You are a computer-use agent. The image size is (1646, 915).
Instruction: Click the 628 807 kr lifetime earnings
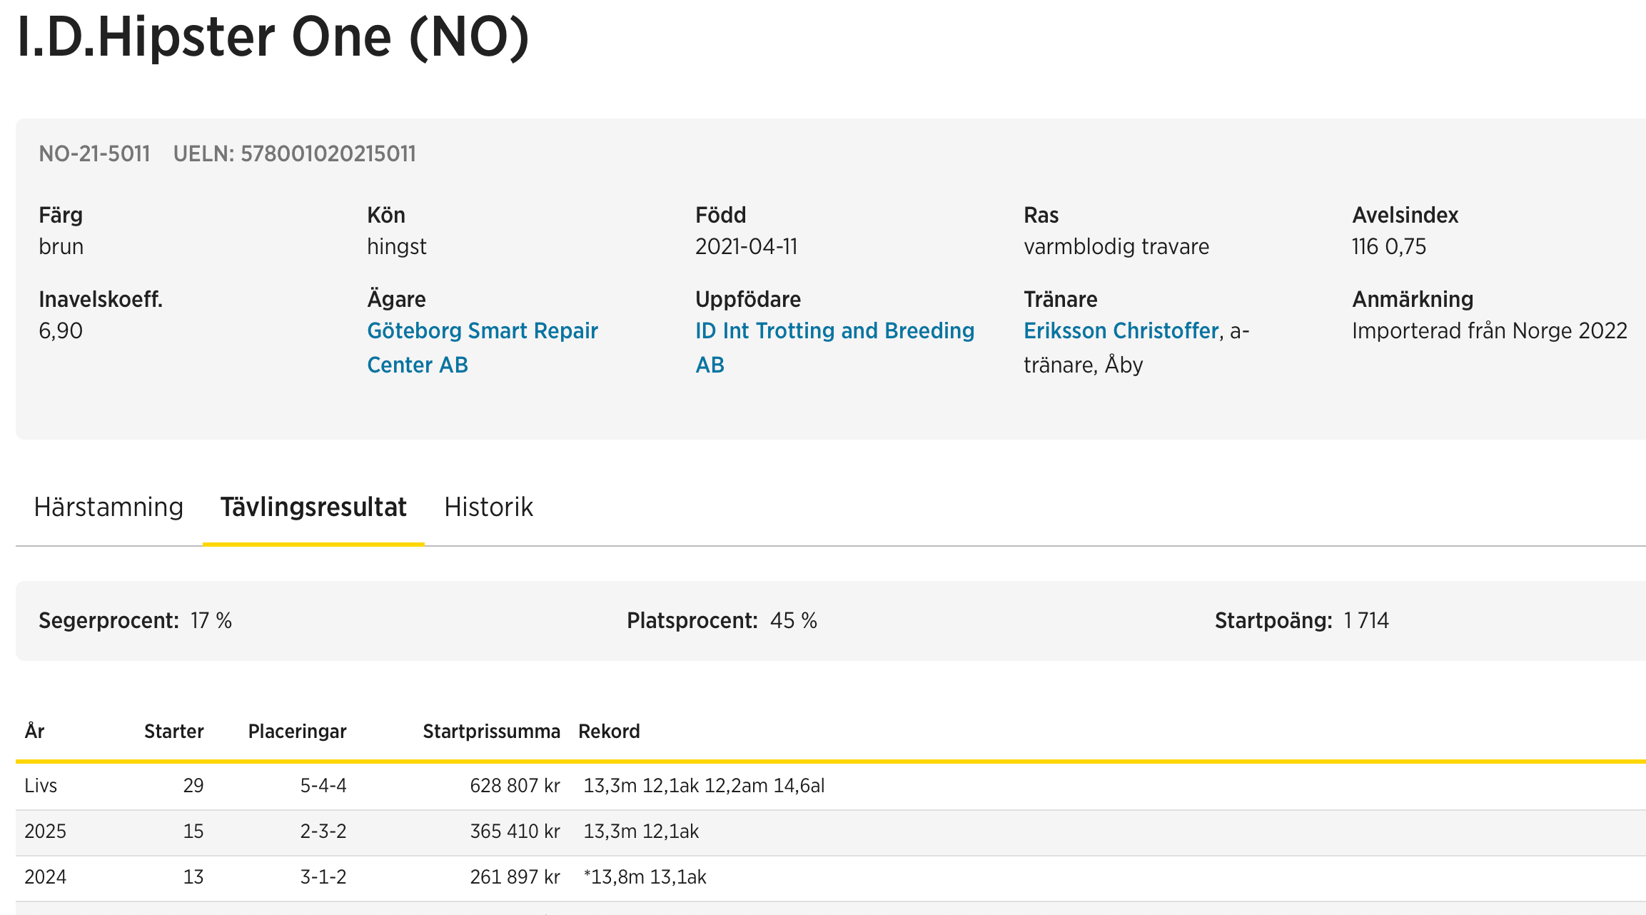point(514,786)
